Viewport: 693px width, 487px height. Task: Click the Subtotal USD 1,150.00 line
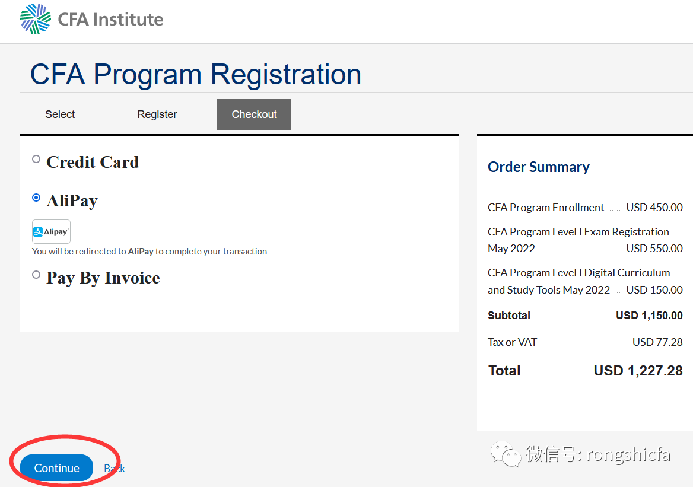tap(585, 316)
